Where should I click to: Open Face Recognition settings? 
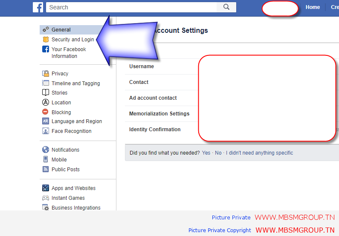pyautogui.click(x=71, y=131)
